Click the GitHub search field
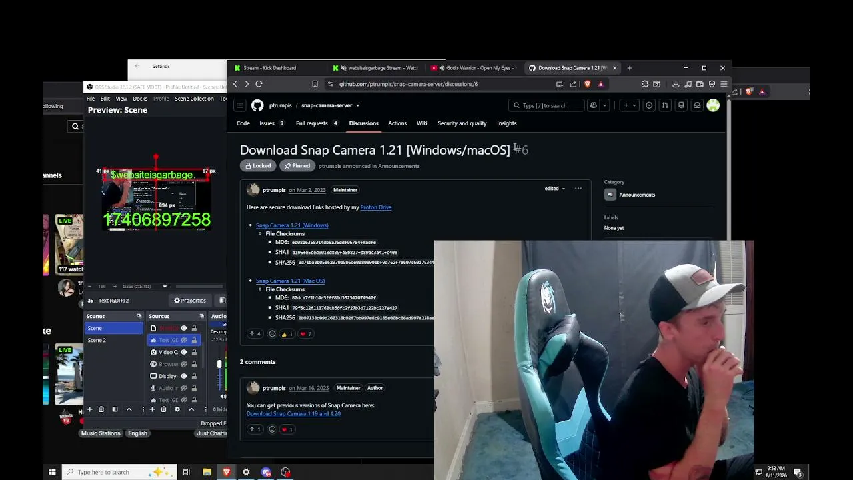The width and height of the screenshot is (853, 480). pos(546,105)
